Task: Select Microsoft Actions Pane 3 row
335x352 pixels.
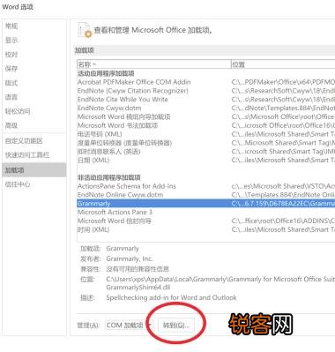Action: pyautogui.click(x=206, y=212)
